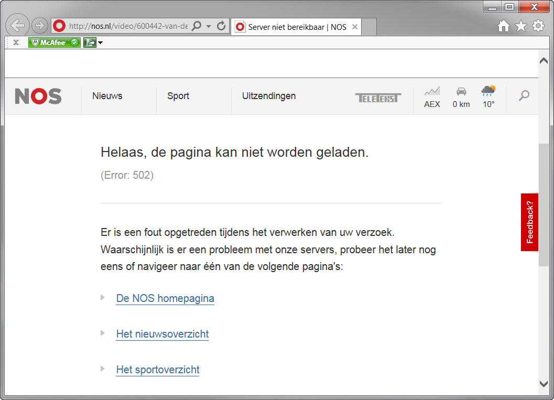This screenshot has height=400, width=554.
Task: Close the 'Server niet bereikbaar' tab
Action: [355, 27]
